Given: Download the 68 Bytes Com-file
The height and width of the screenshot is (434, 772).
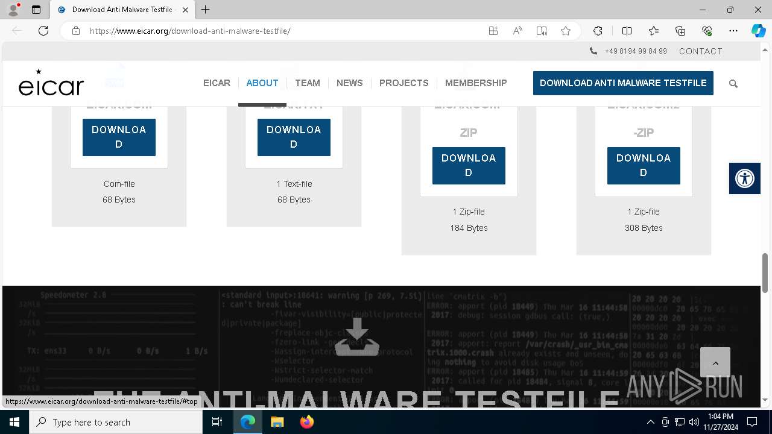Looking at the screenshot, I should point(119,137).
